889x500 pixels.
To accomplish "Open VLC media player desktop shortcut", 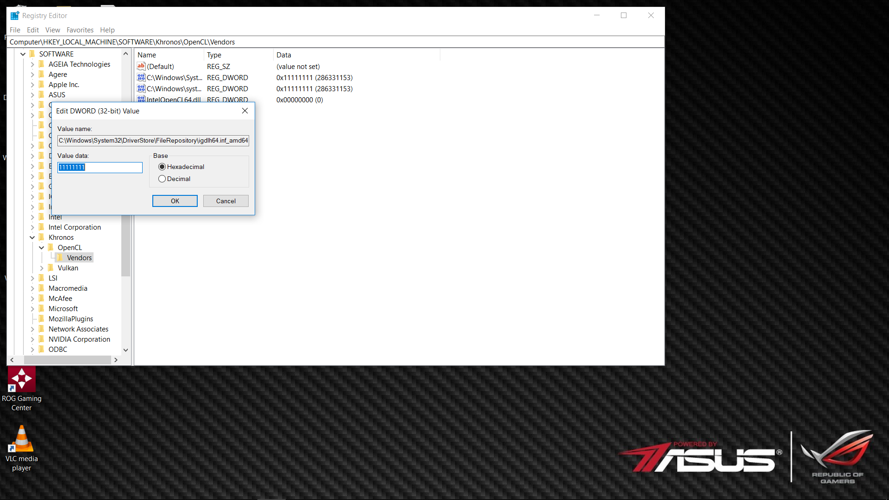I will click(21, 449).
